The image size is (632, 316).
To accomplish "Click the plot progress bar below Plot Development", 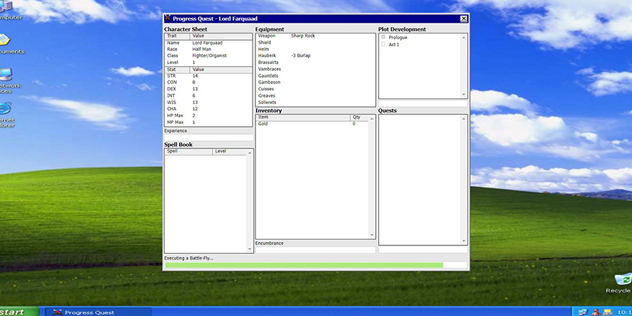I will point(423,103).
